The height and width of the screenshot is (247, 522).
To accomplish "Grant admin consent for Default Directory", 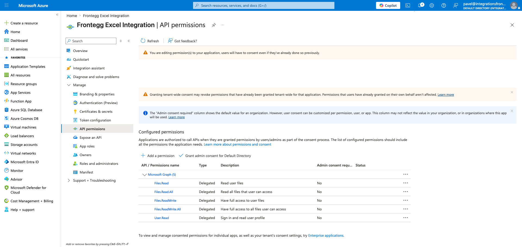I will coord(215,156).
